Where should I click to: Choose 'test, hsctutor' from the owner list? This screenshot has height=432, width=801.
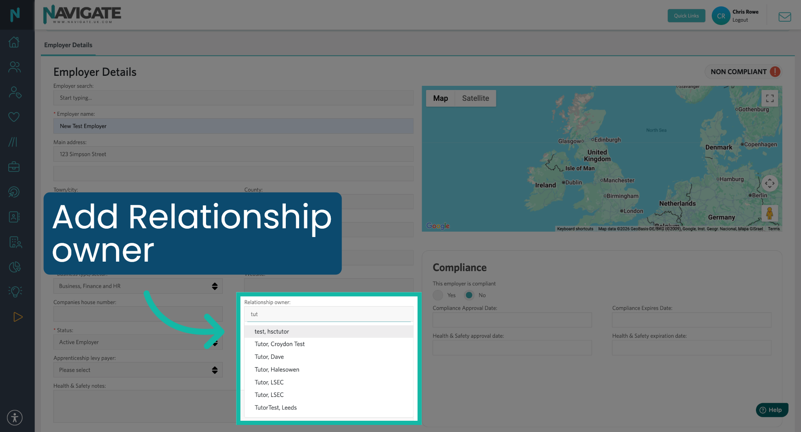[329, 332]
